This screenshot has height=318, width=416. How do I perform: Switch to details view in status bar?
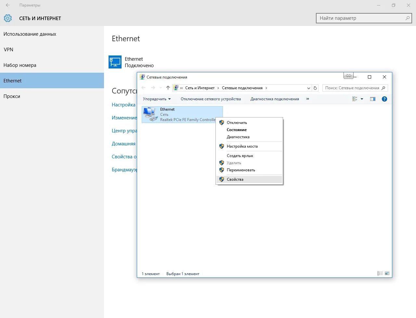coord(380,274)
